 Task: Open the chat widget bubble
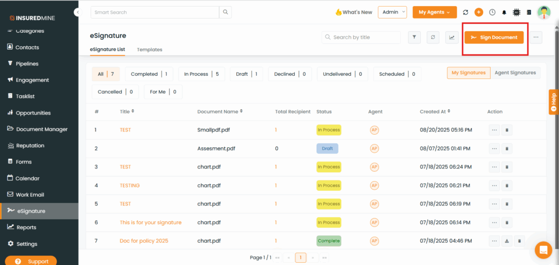(543, 250)
